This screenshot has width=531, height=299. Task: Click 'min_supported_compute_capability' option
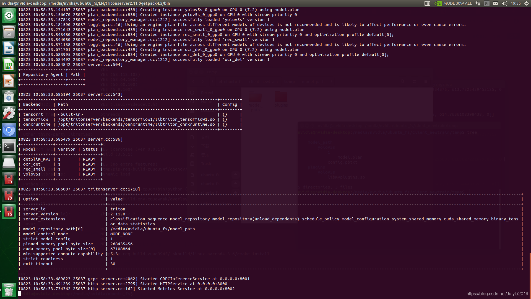pyautogui.click(x=63, y=254)
